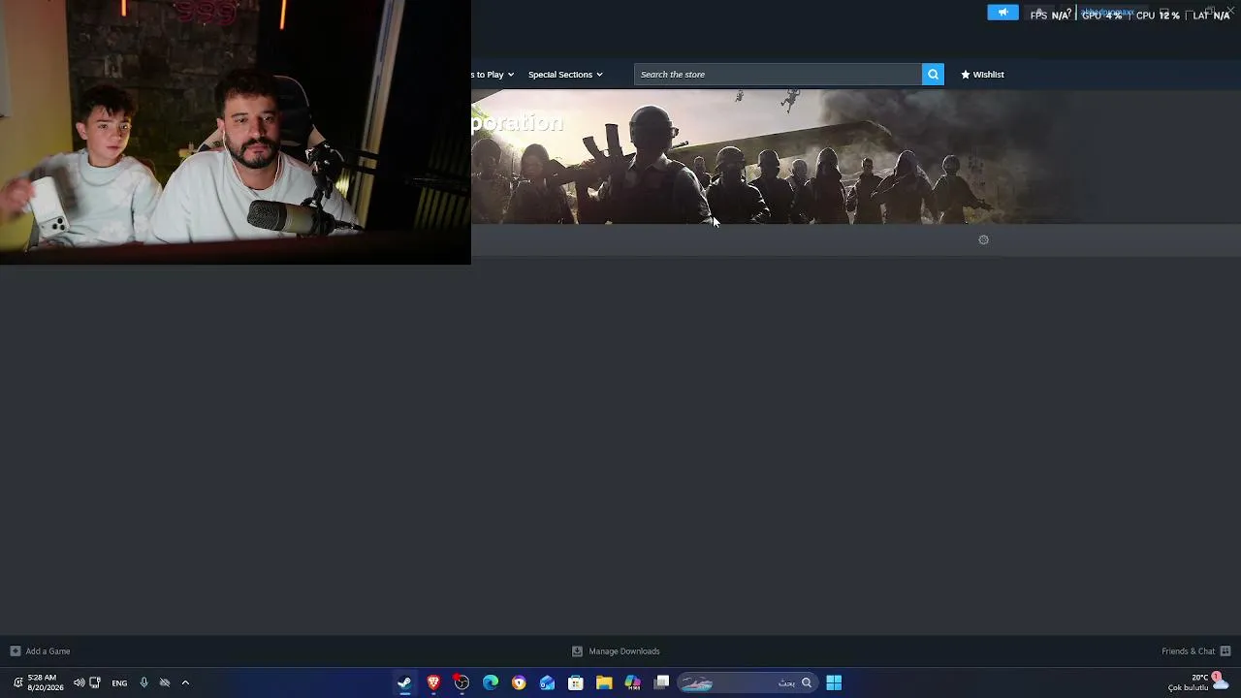Click Add a Game in Steam footer
1241x698 pixels.
(x=40, y=651)
